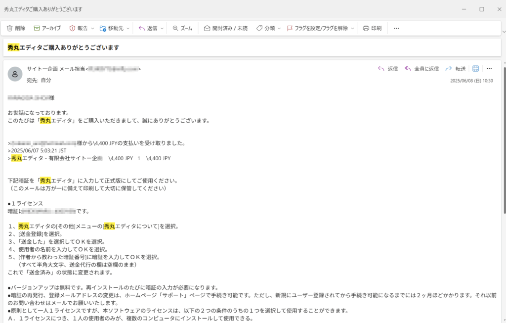Minimize the email window
Viewport: 506px width, 323px height.
point(464,9)
